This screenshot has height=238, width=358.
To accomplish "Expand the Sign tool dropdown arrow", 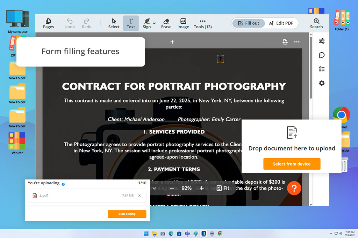I will [155, 23].
